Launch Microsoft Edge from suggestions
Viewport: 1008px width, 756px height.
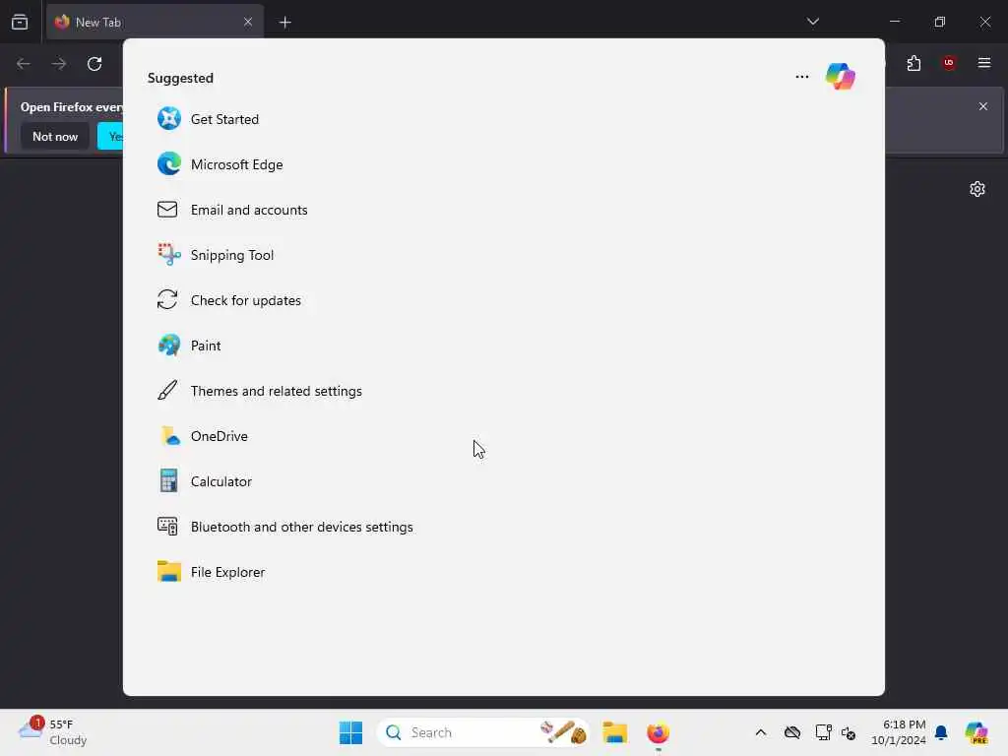tap(220, 164)
